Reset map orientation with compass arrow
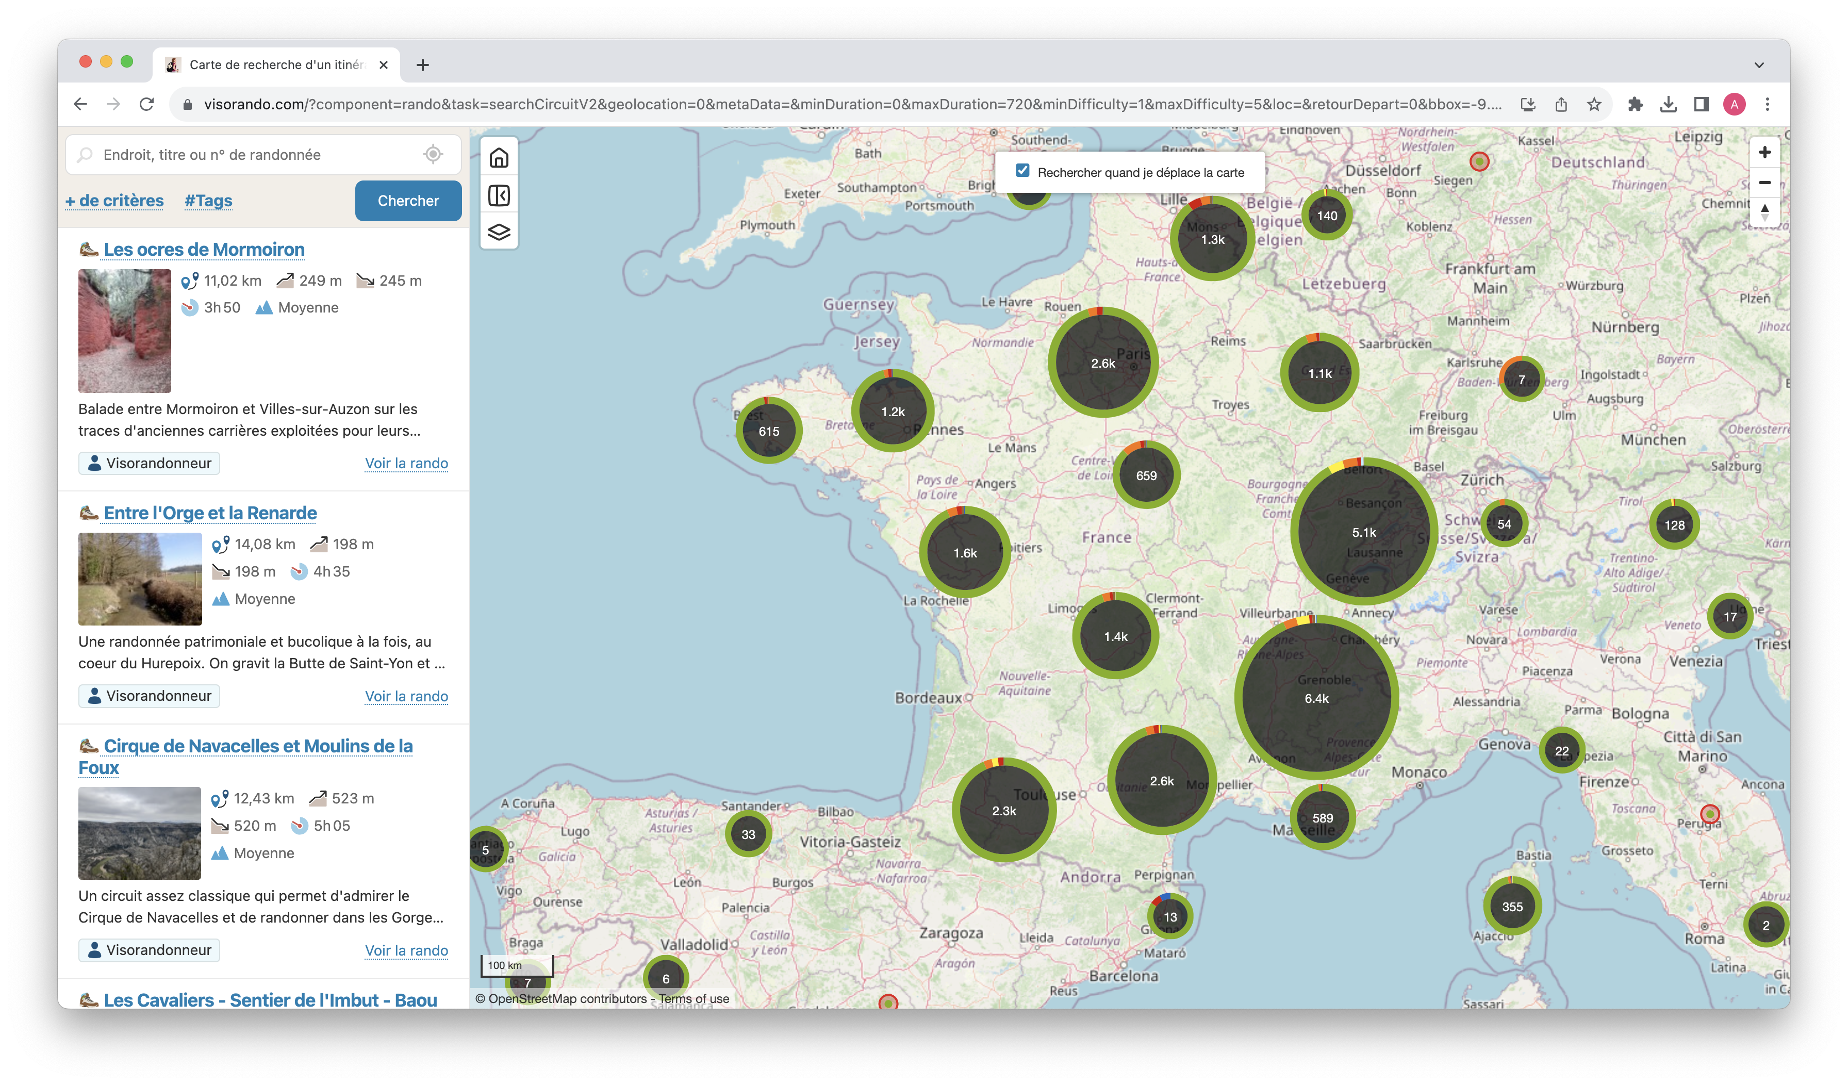The height and width of the screenshot is (1085, 1848). point(1764,213)
